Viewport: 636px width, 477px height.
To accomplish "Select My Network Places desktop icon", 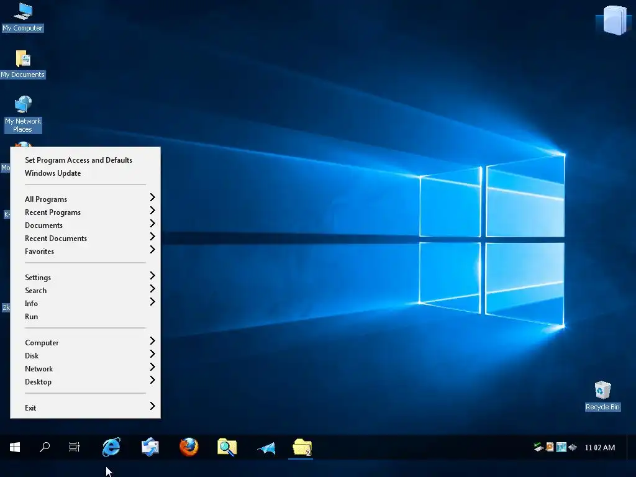I will coord(23,114).
